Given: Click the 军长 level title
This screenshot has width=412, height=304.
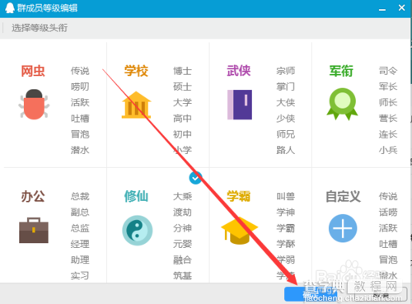Looking at the screenshot, I should 388,87.
